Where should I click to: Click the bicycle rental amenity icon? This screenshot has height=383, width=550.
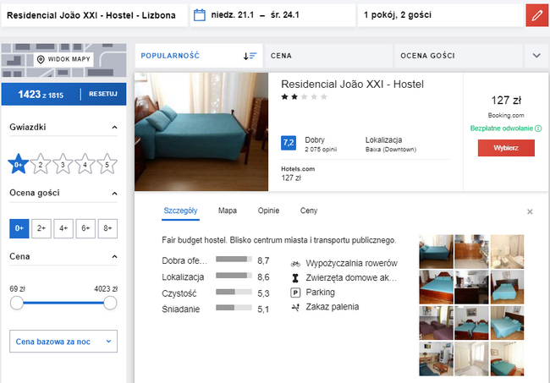(295, 263)
